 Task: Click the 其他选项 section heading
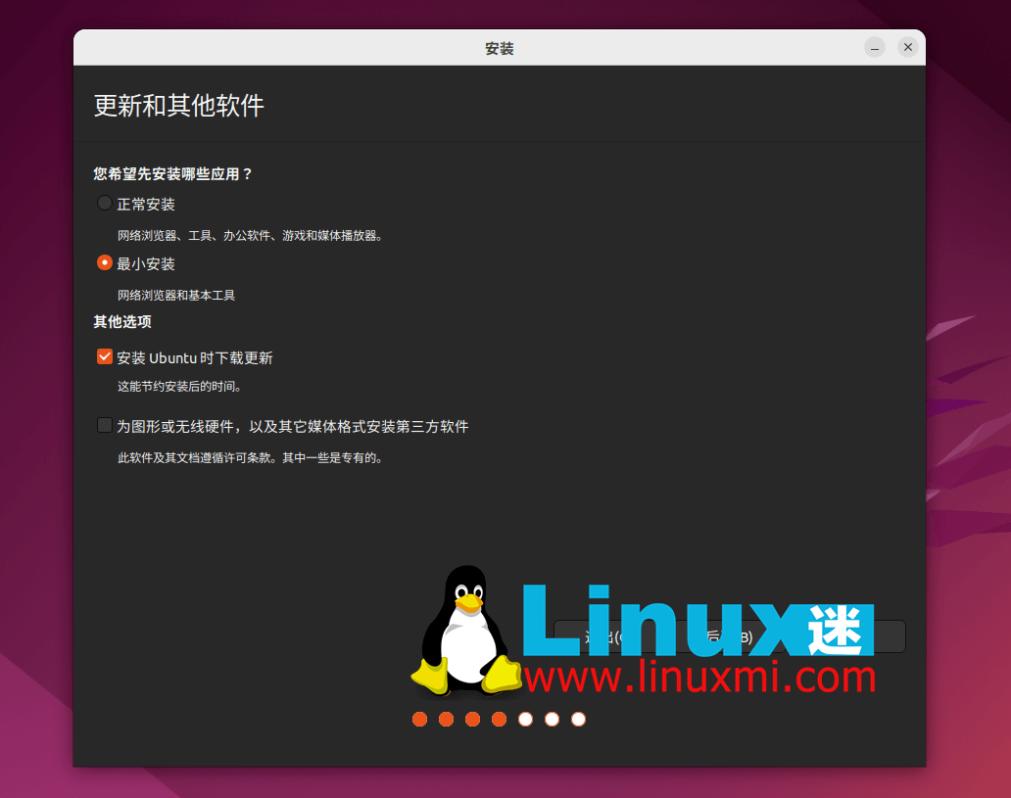click(x=122, y=322)
